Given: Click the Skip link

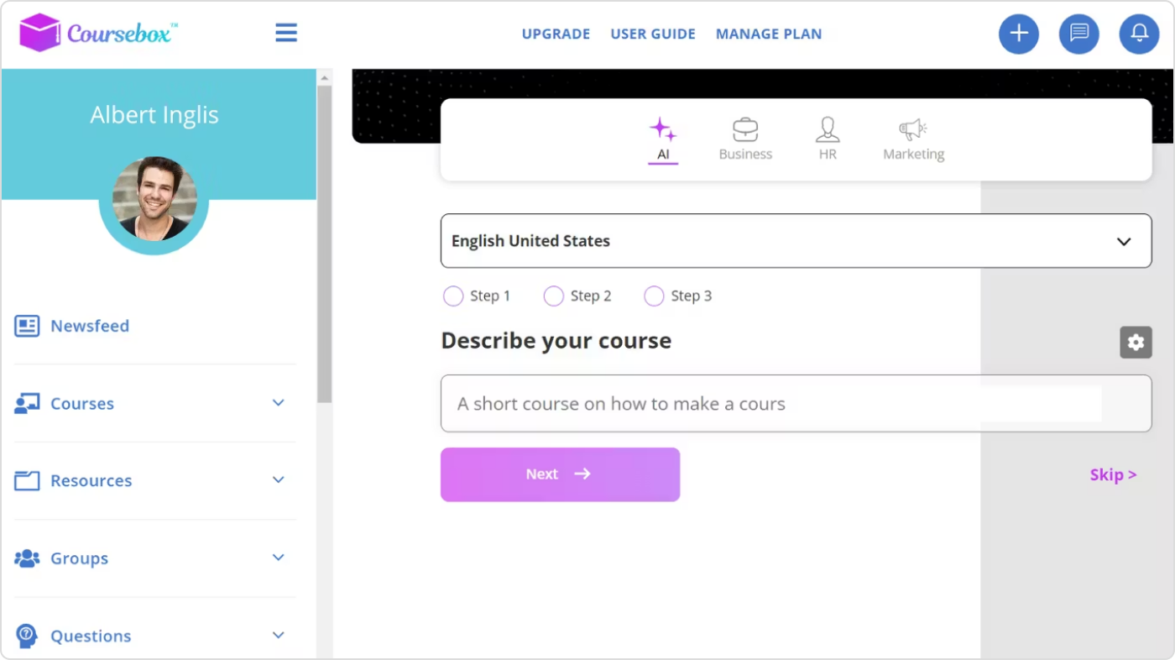Looking at the screenshot, I should click(x=1113, y=474).
